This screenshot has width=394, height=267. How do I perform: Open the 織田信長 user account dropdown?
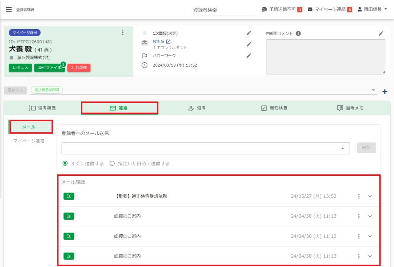coord(373,9)
